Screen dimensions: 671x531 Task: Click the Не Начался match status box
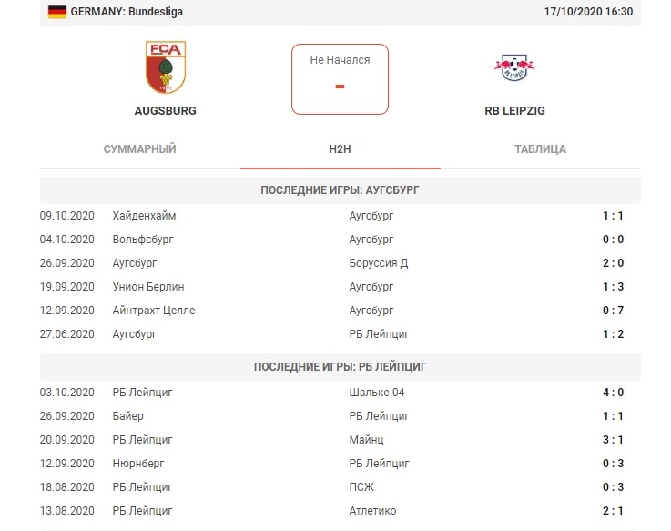coord(340,79)
